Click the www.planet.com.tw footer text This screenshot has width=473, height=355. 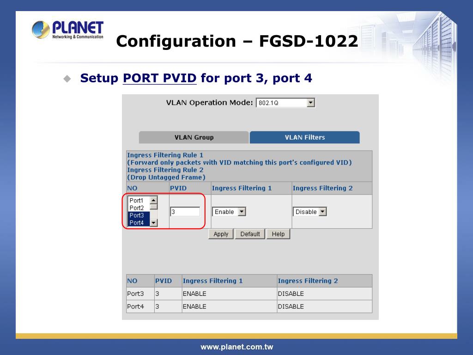click(237, 347)
